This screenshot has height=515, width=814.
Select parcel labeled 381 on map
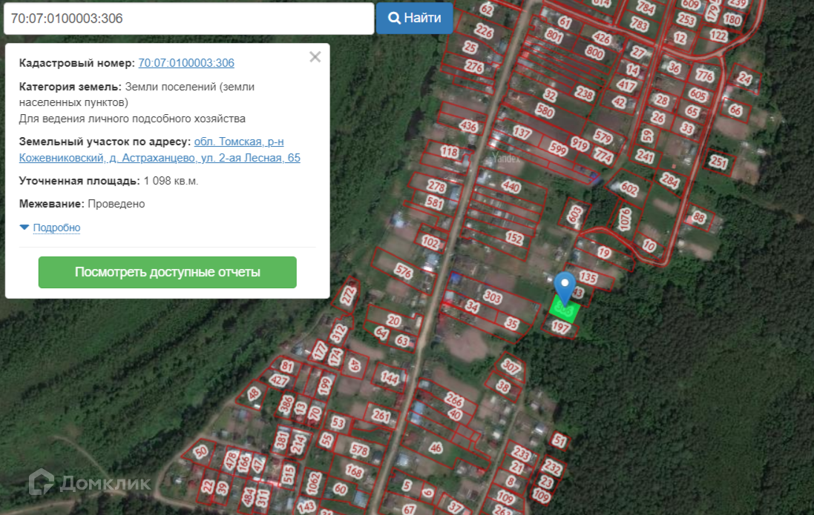click(280, 441)
